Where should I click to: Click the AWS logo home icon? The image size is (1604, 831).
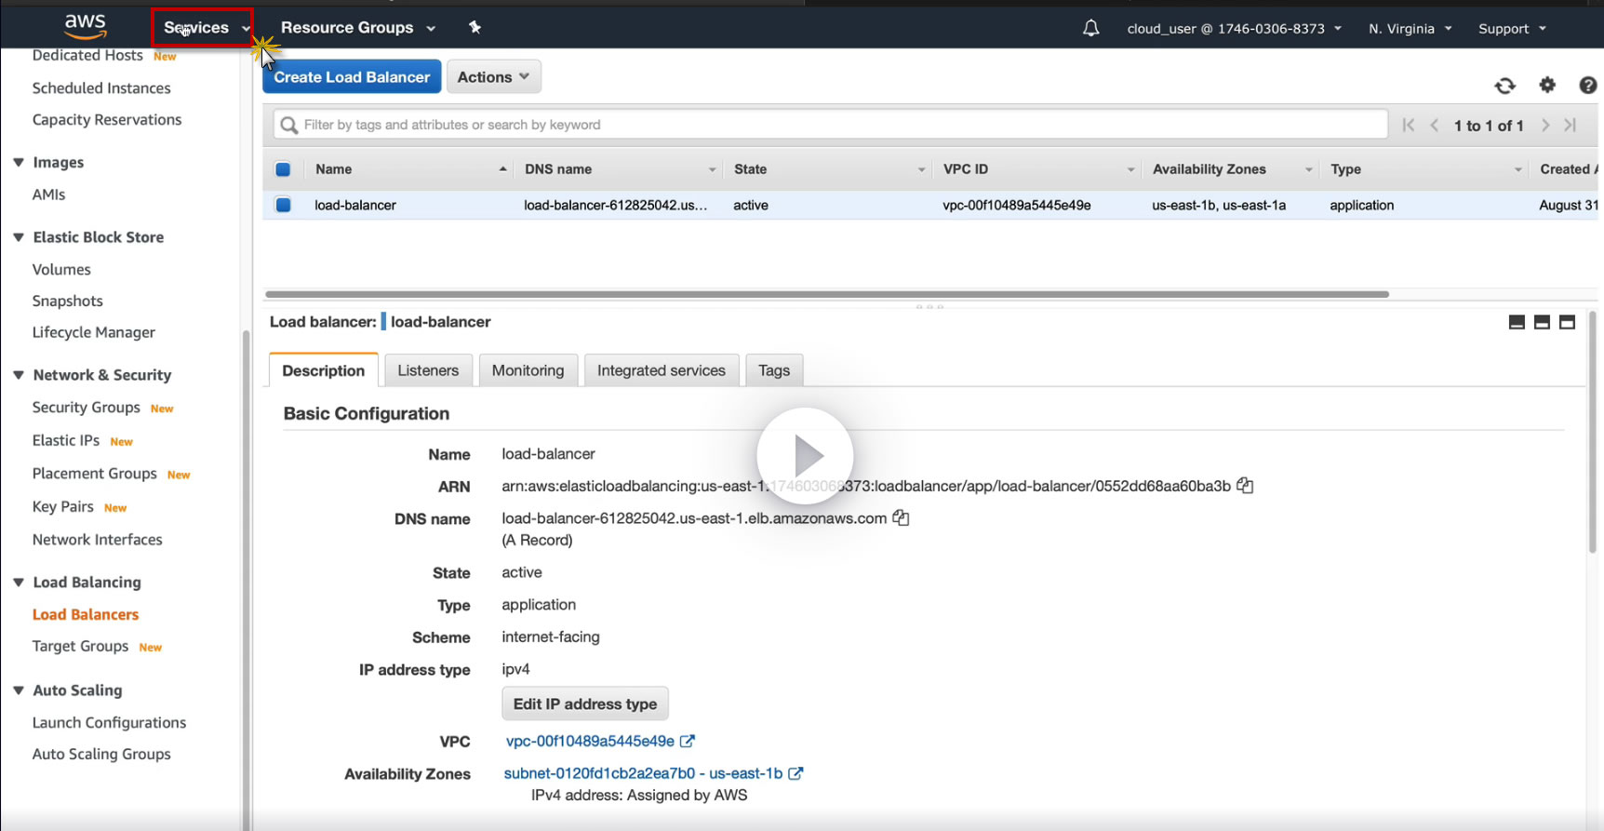tap(85, 26)
